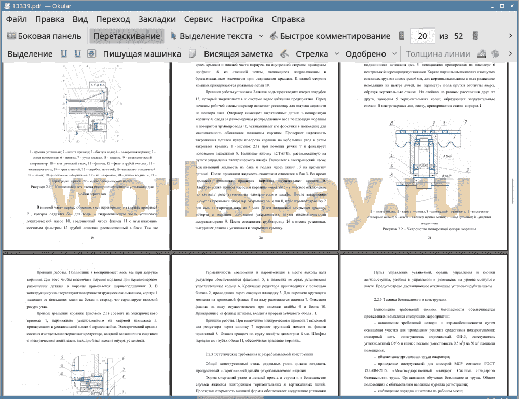The width and height of the screenshot is (519, 399).
Task: Toggle the Боковая панель sidebar button
Action: (44, 36)
